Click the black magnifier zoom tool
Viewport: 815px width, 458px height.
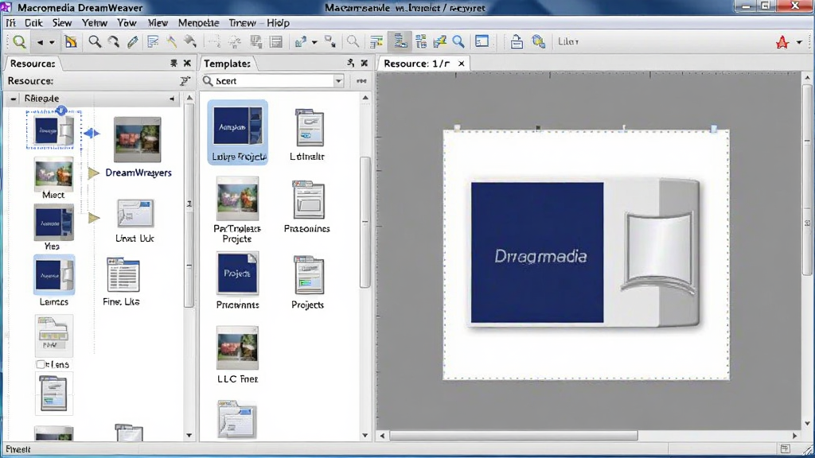95,42
